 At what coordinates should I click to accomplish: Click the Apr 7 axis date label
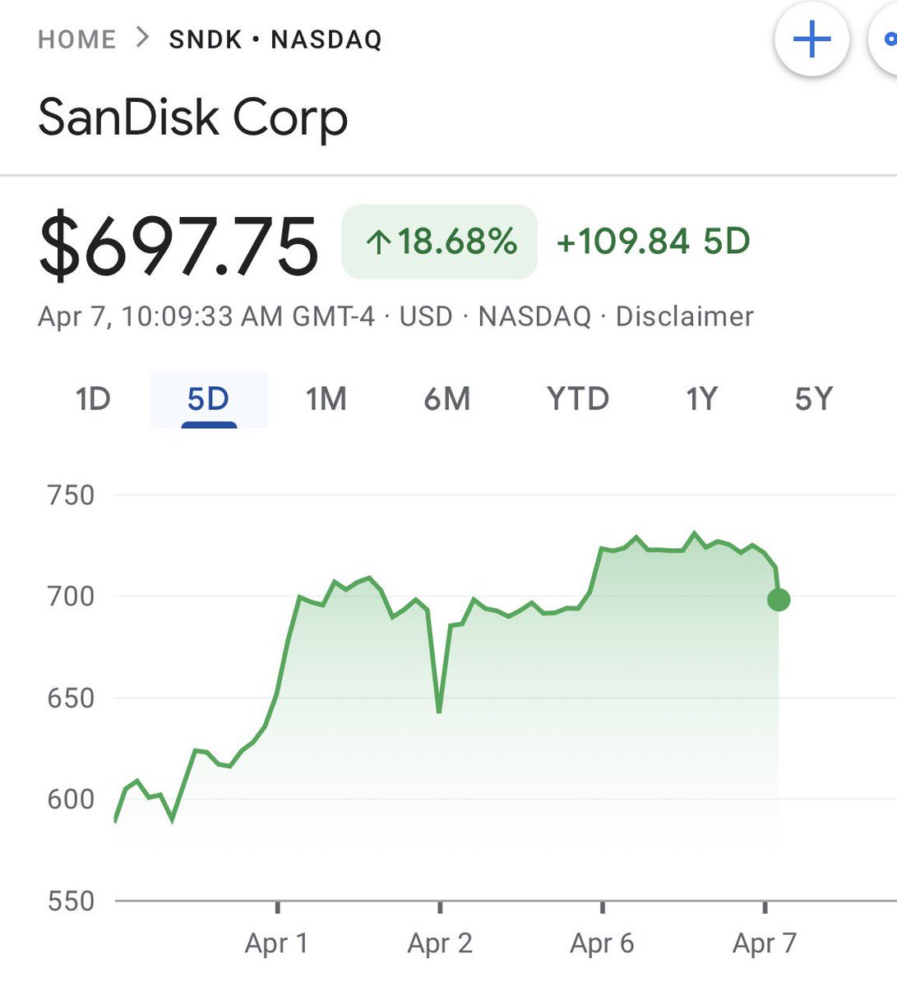(765, 943)
